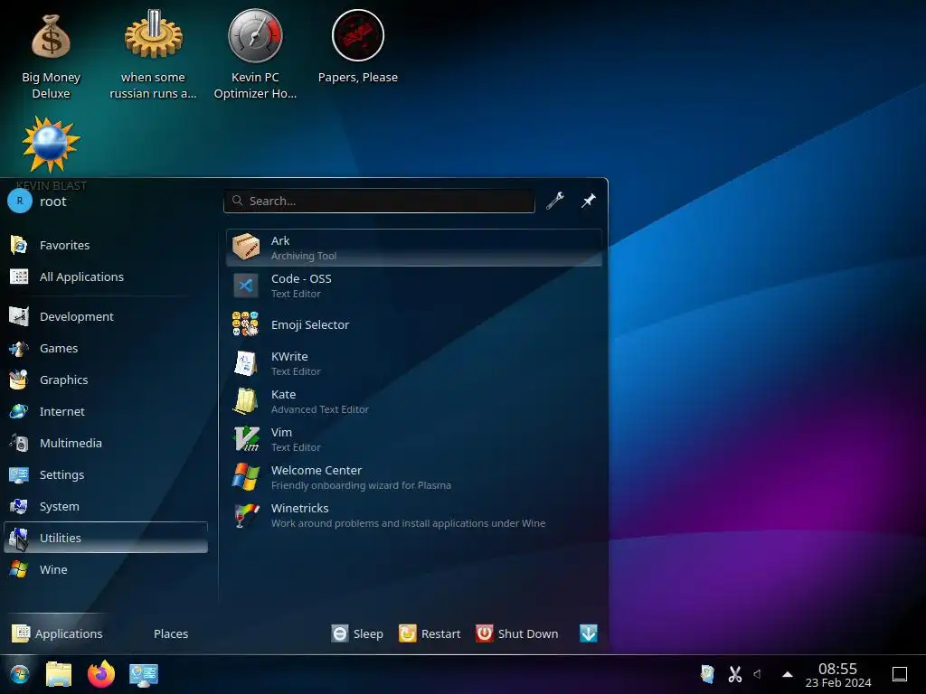The width and height of the screenshot is (926, 694).
Task: Open the Wine category
Action: click(107, 569)
